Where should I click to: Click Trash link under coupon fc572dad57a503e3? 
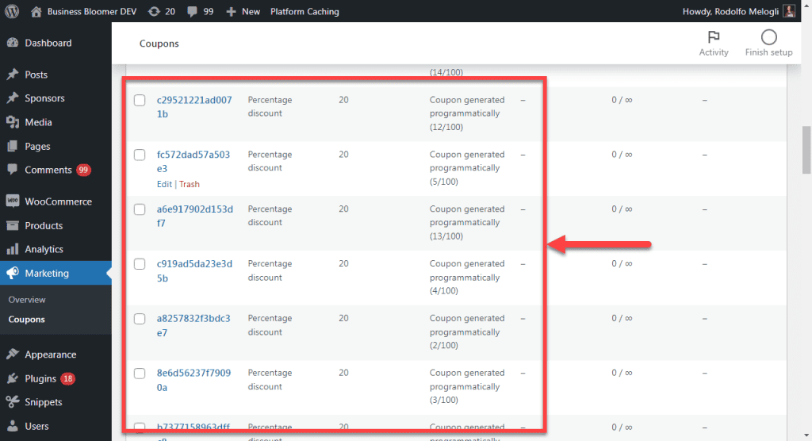point(190,184)
